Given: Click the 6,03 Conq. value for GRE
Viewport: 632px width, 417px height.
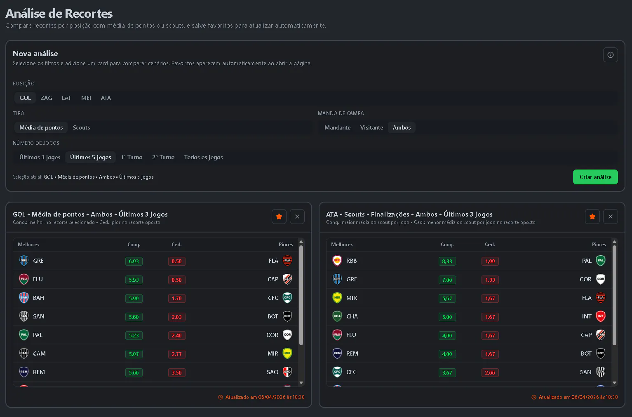Looking at the screenshot, I should point(134,261).
